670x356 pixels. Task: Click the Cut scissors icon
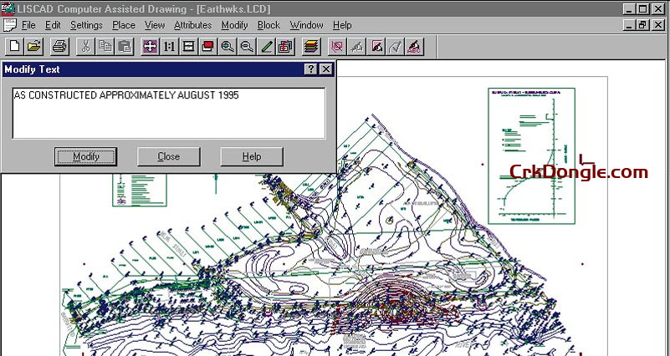pyautogui.click(x=85, y=45)
